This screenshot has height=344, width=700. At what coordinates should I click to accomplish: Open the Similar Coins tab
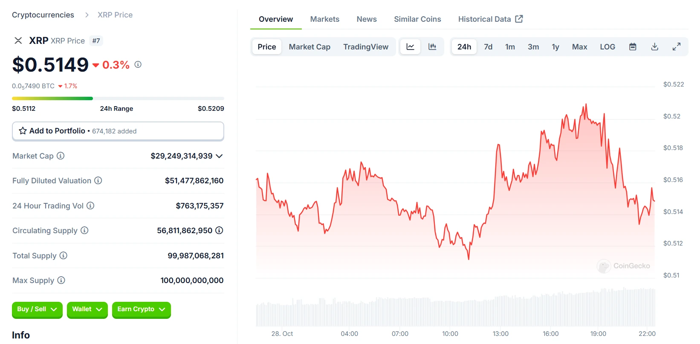[x=417, y=19]
